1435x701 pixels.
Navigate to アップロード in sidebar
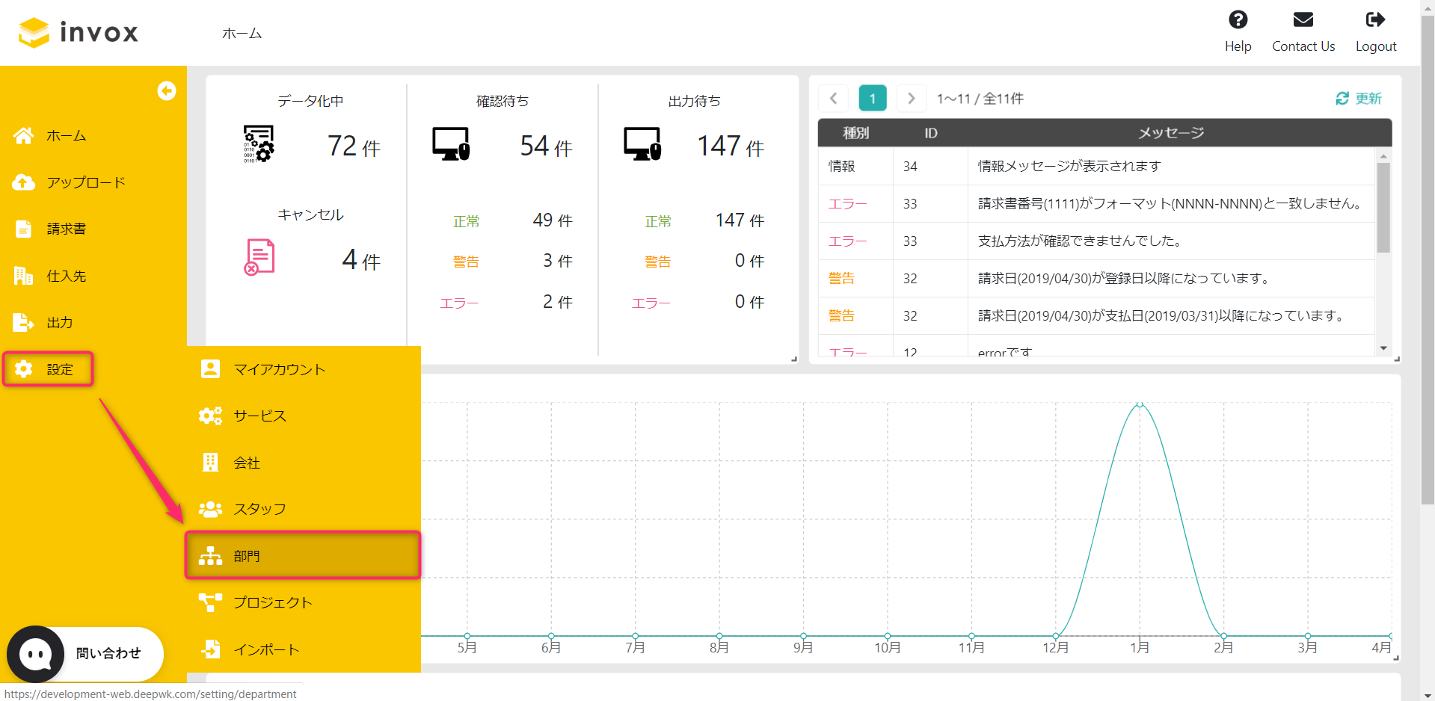coord(85,182)
